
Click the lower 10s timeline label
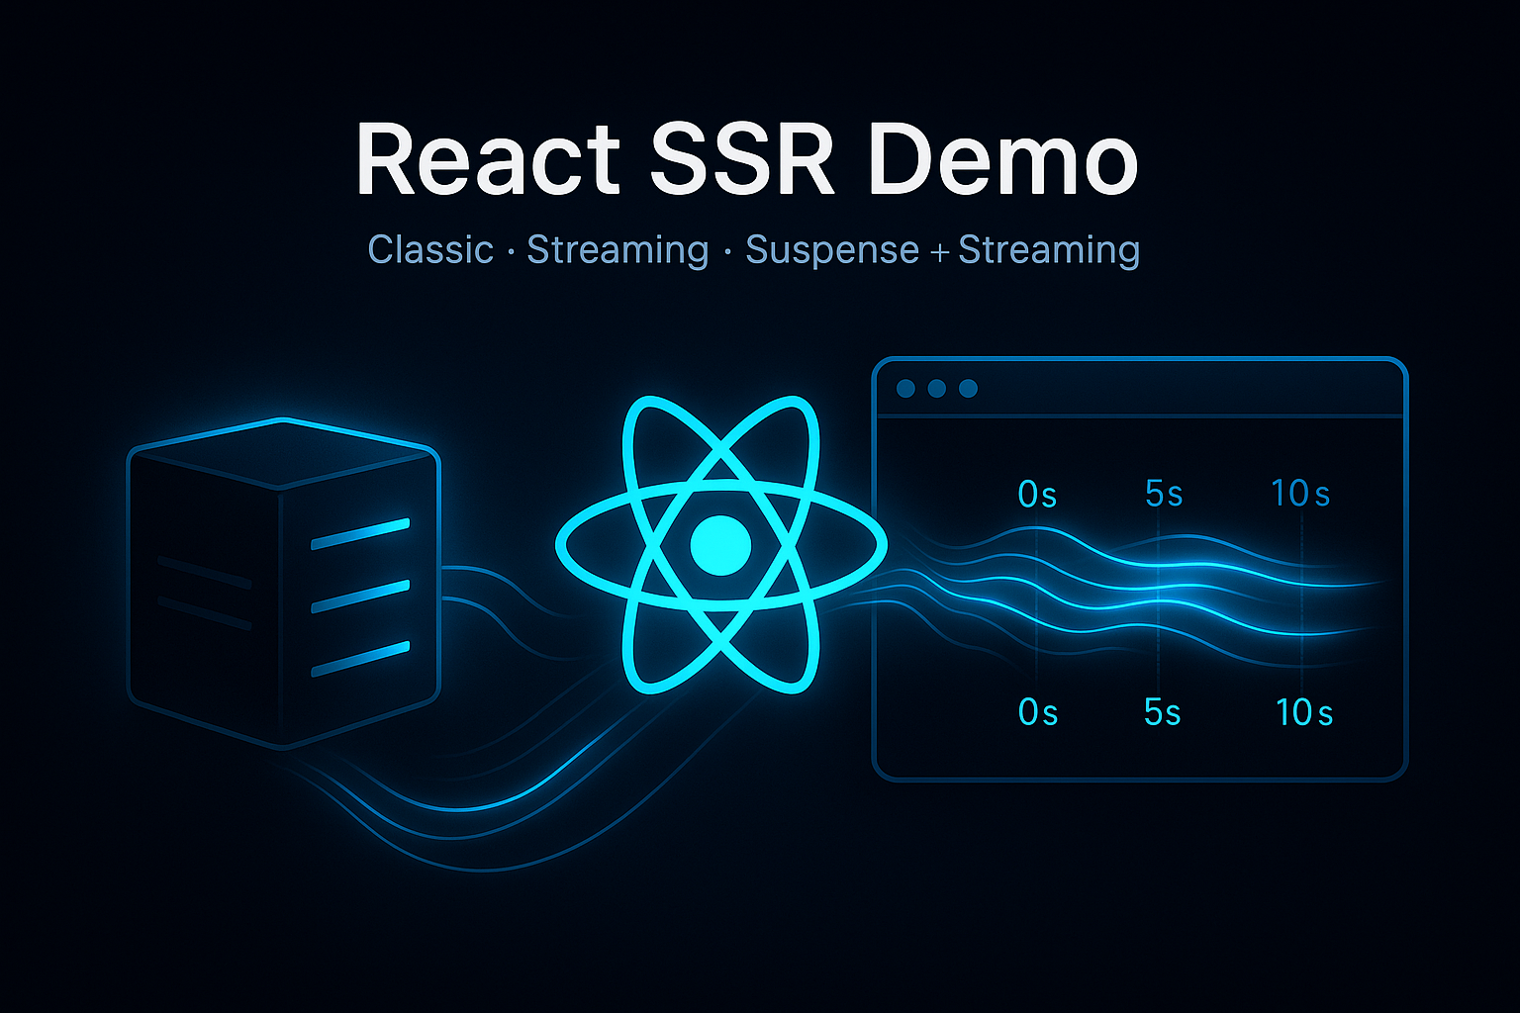(1304, 712)
